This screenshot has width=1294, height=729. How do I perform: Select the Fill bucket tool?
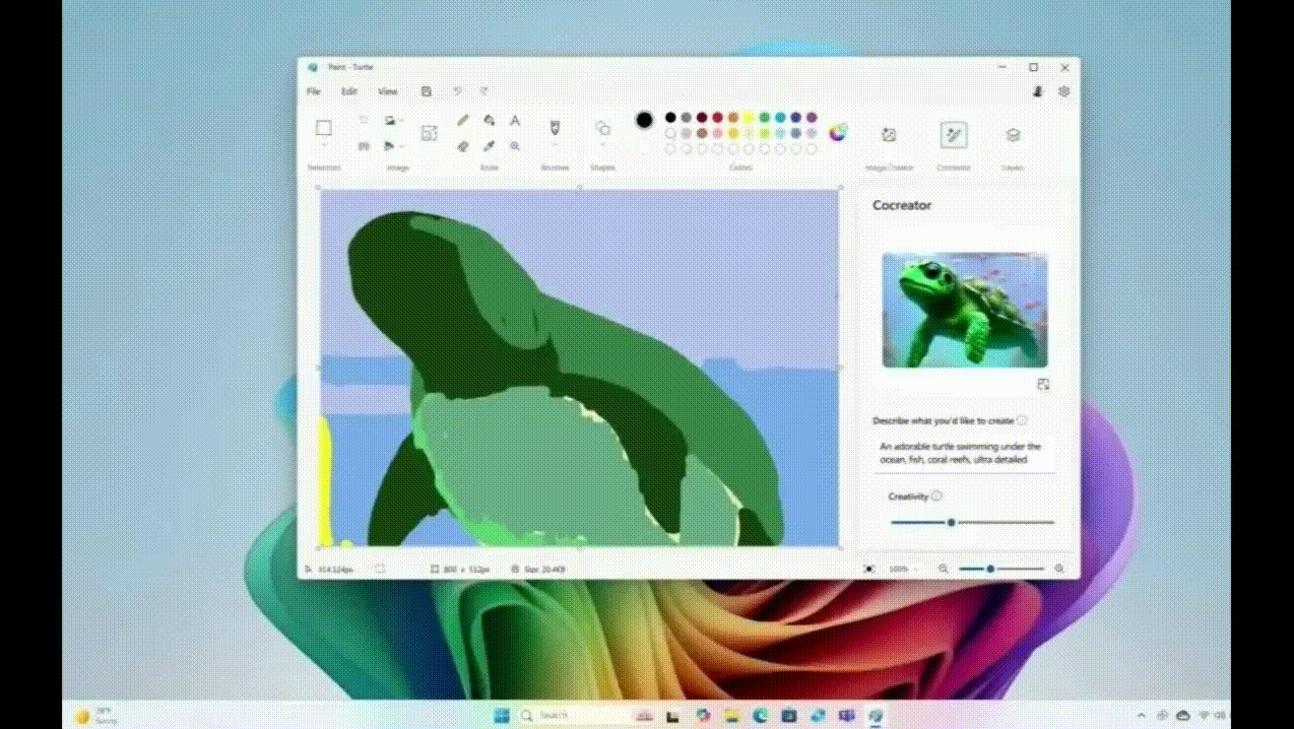coord(489,120)
